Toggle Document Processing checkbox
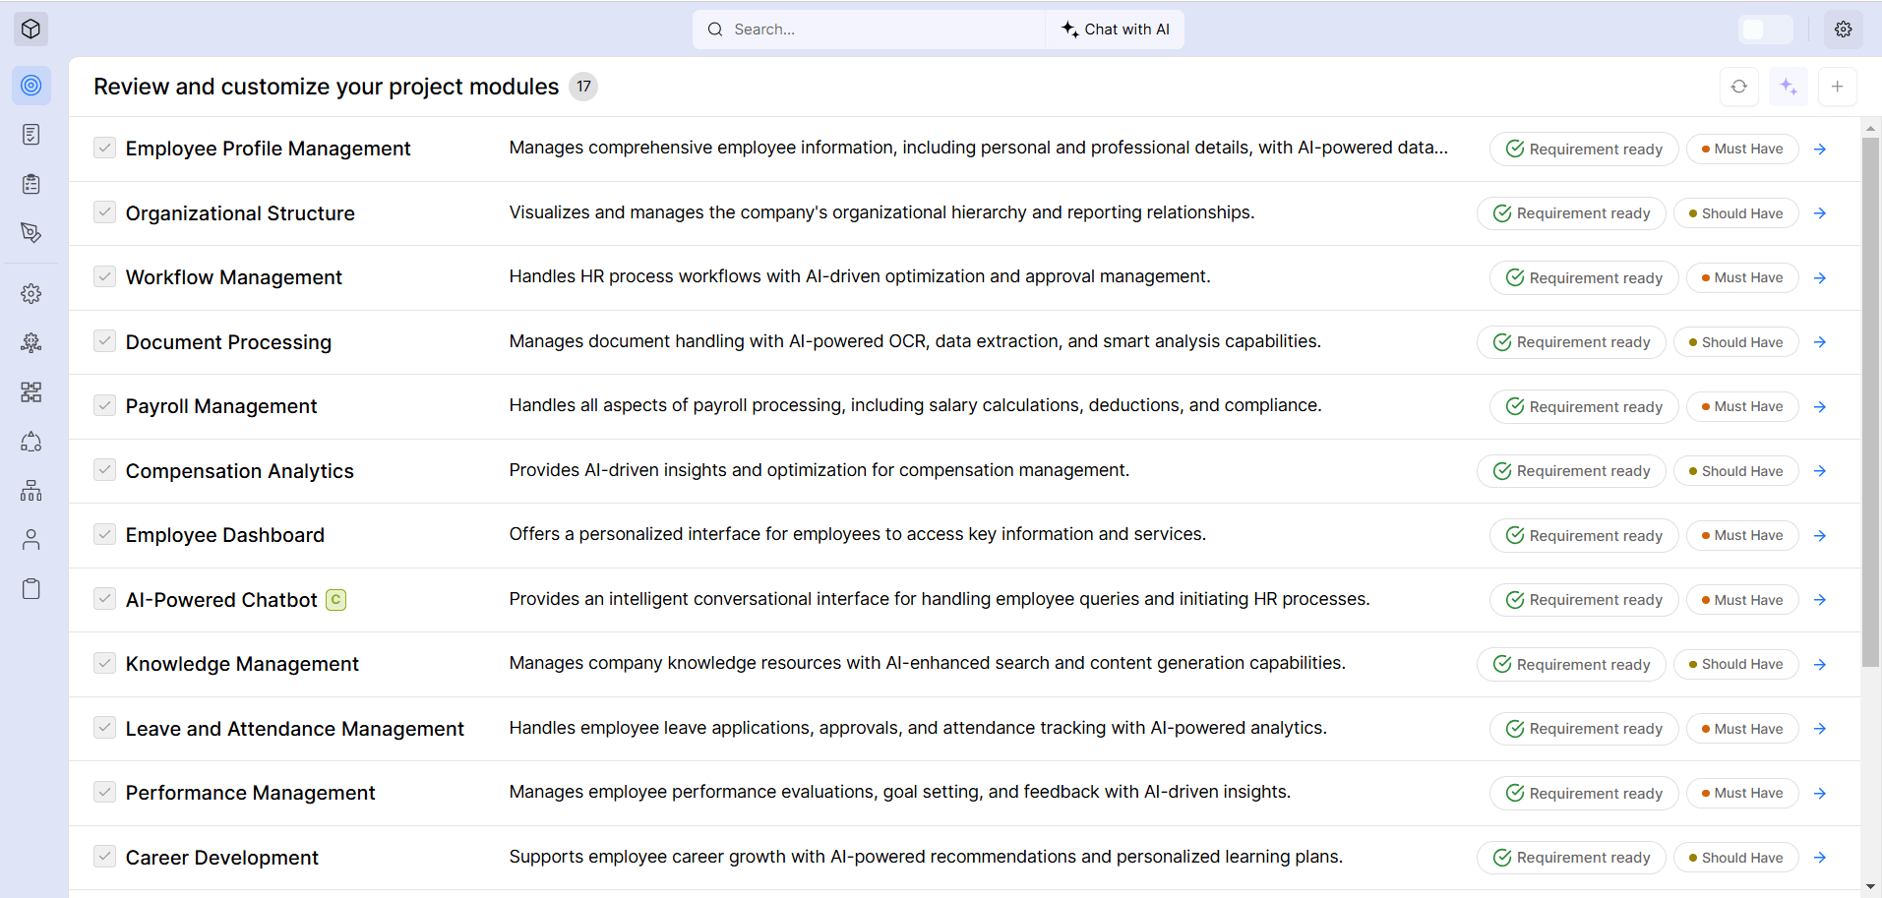The image size is (1882, 898). coord(104,341)
